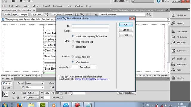Click OK in the accessibility dialog
Viewport: 191px width, 107px height.
126,24
